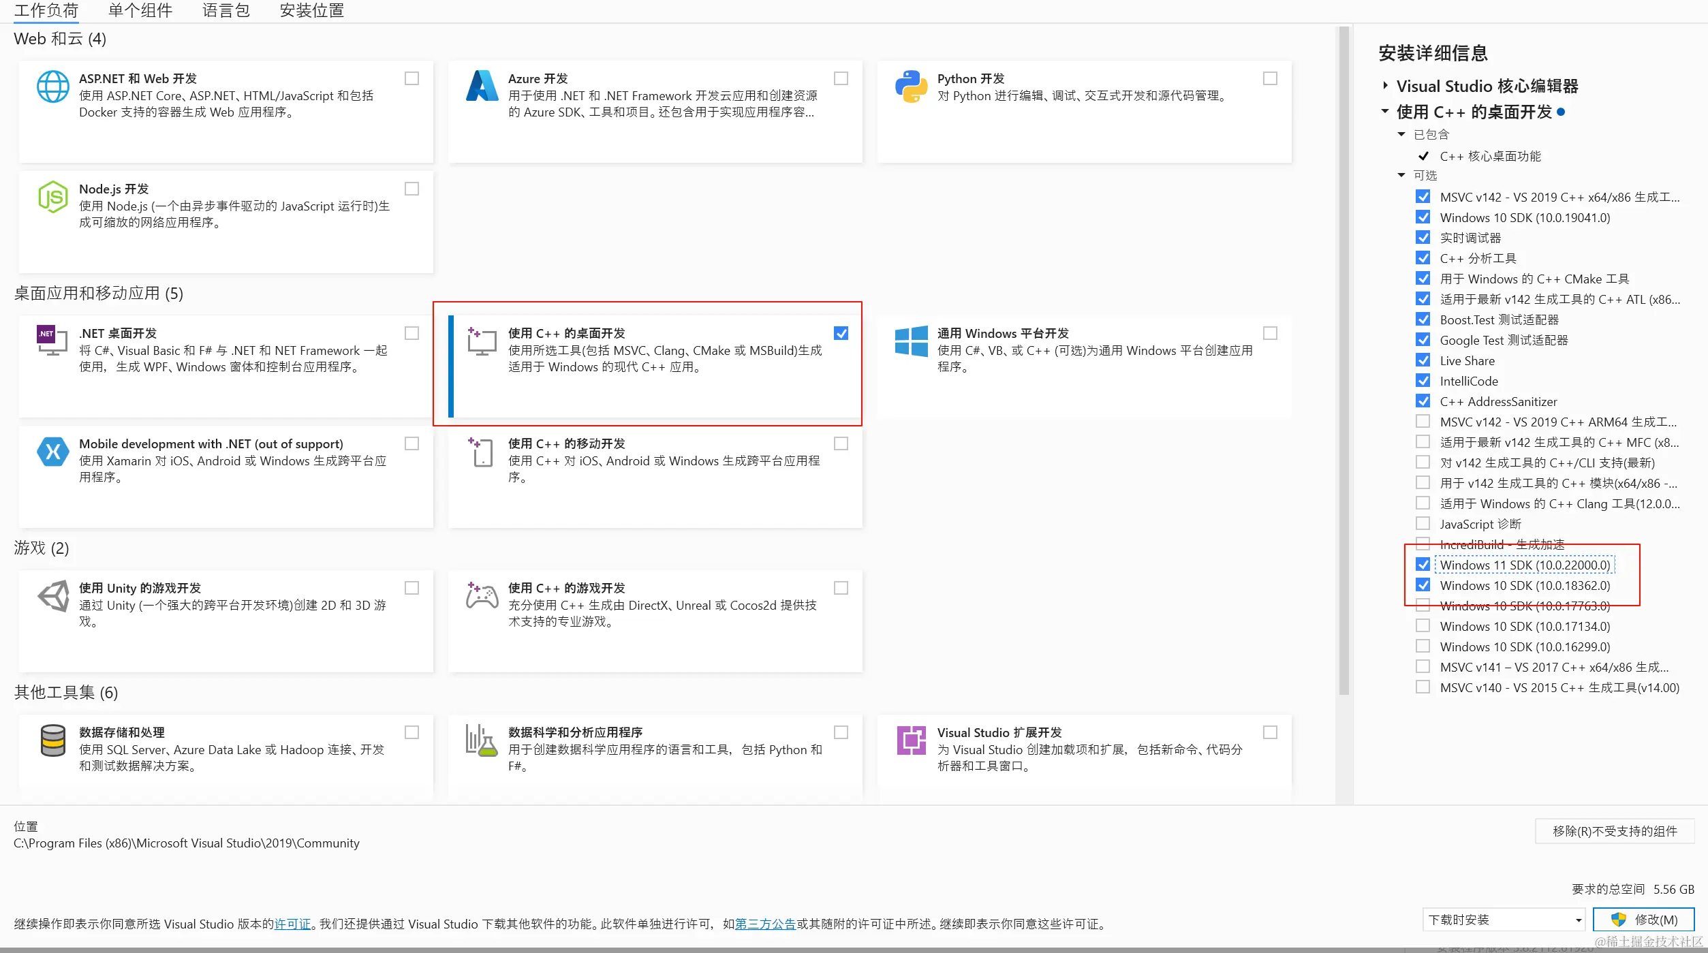
Task: Open the license (许可证) link
Action: click(x=292, y=924)
